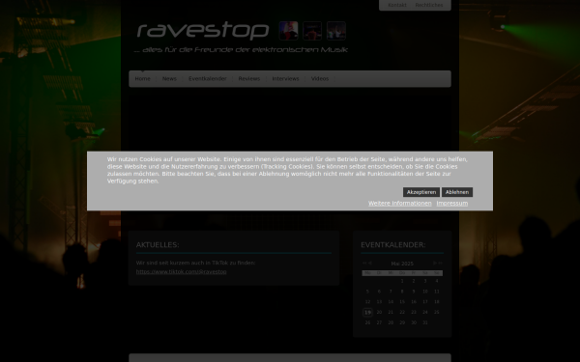Go to next month in event calendar

(x=435, y=263)
